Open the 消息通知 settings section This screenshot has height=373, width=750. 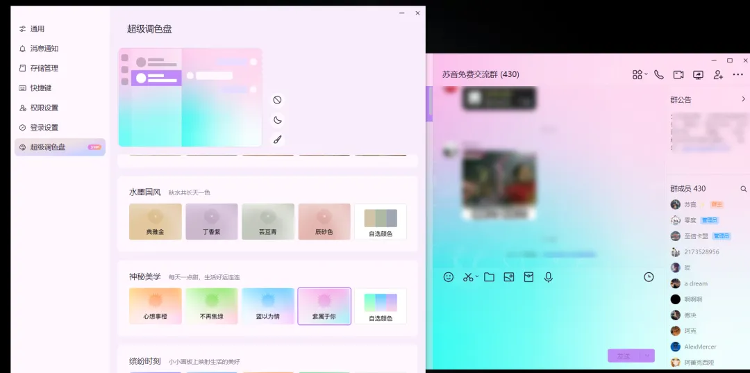tap(44, 49)
